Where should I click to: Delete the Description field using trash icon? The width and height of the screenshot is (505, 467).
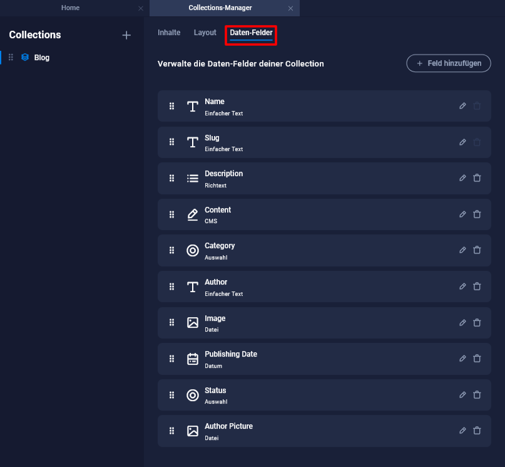477,178
